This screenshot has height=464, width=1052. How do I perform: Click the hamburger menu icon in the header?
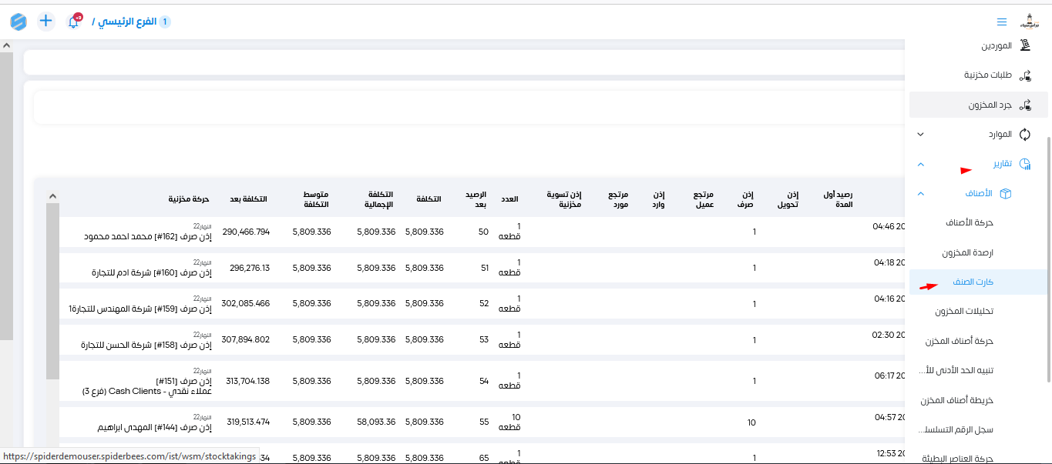[x=1001, y=22]
